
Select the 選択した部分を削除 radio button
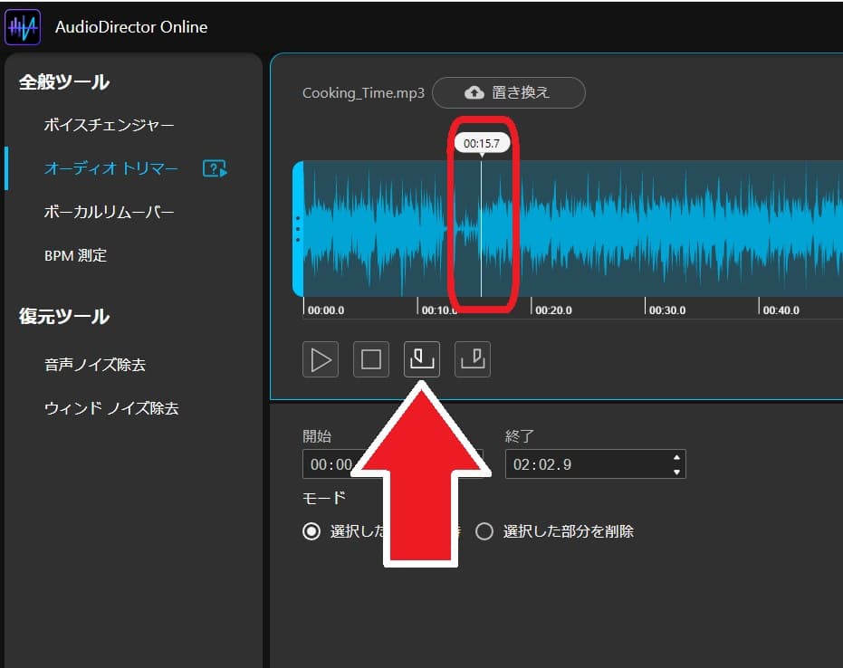484,531
